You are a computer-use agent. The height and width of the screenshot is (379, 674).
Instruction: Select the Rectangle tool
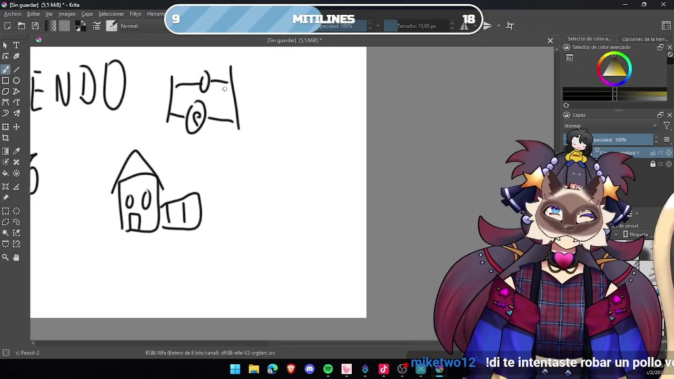[x=5, y=81]
